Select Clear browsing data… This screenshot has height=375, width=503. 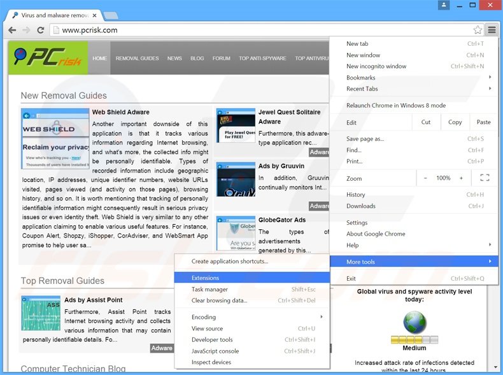pyautogui.click(x=252, y=301)
